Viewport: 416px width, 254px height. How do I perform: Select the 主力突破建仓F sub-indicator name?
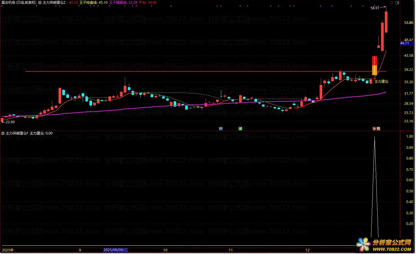[17, 133]
